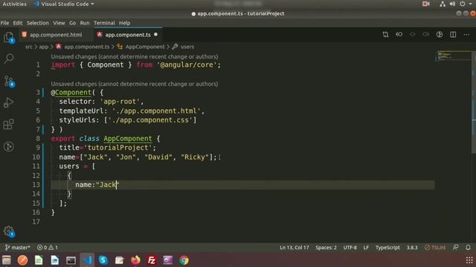
Task: Open the Help menu
Action: 124,23
